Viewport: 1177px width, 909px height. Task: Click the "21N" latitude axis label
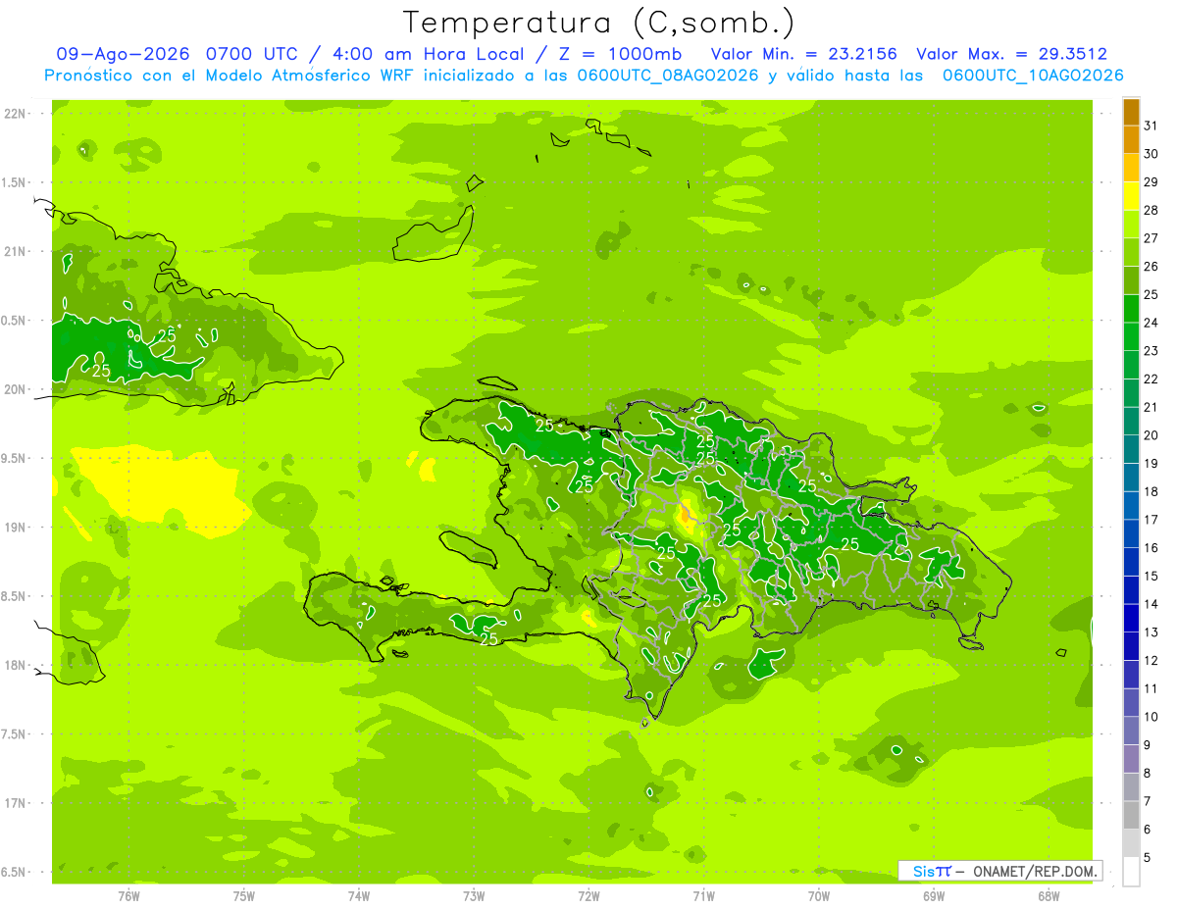16,251
